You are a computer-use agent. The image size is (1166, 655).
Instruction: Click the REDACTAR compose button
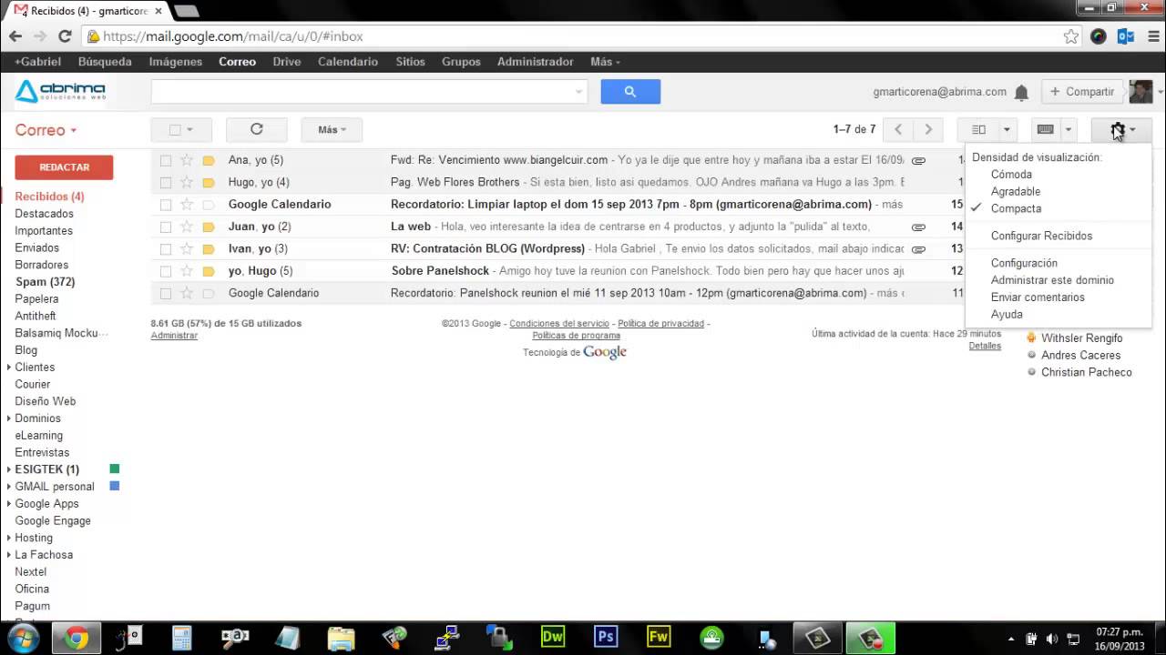(x=64, y=167)
